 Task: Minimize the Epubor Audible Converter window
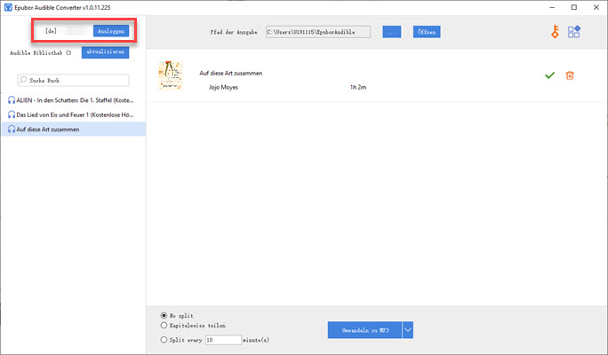click(x=552, y=7)
